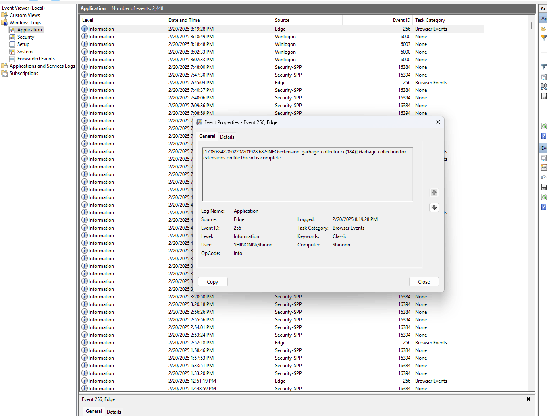Click the plain blue Filter Current Log funnel icon
Image resolution: width=547 pixels, height=416 pixels.
[x=543, y=67]
